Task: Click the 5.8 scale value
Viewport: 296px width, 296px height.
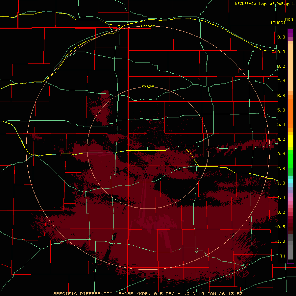Action: pyautogui.click(x=281, y=110)
